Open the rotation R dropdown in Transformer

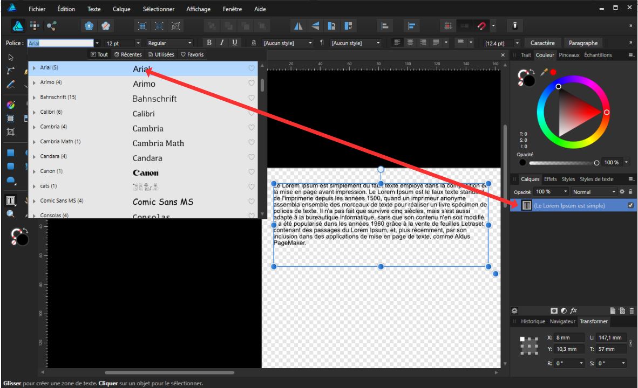pos(581,363)
